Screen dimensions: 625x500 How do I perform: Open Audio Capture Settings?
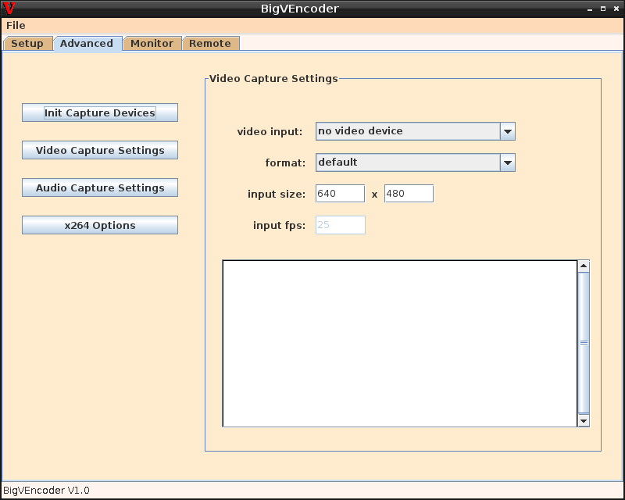[100, 187]
